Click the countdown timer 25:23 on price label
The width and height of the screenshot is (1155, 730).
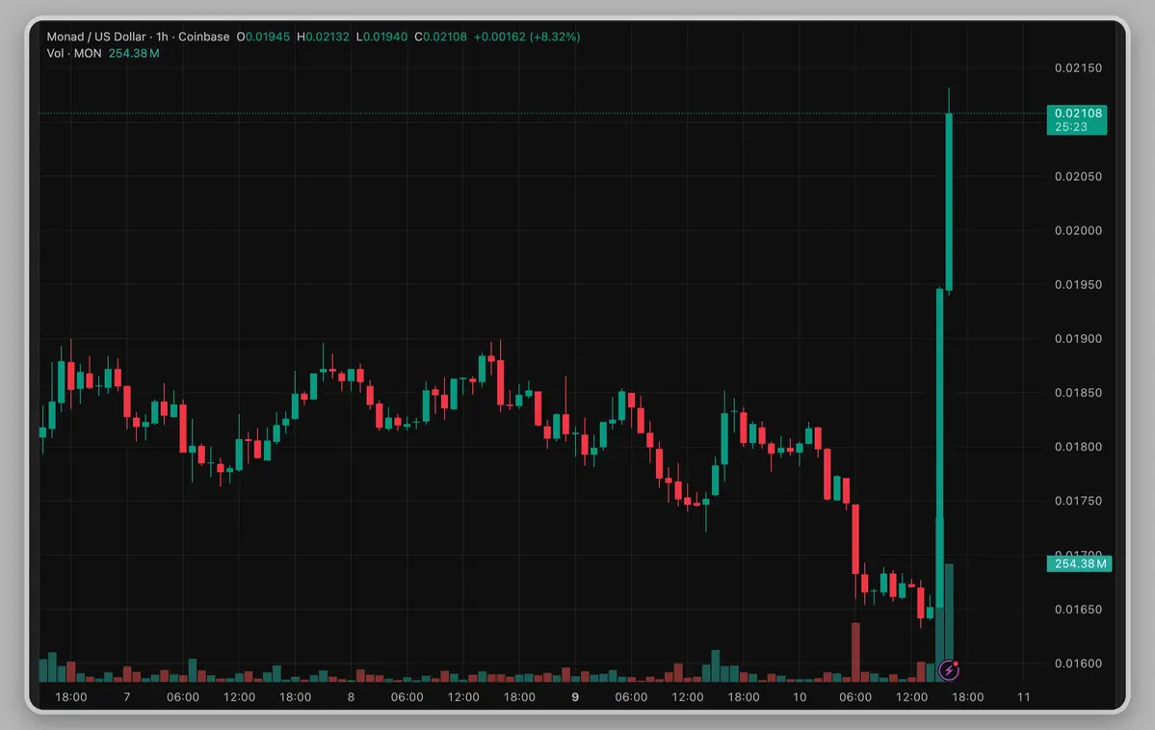coord(1070,127)
